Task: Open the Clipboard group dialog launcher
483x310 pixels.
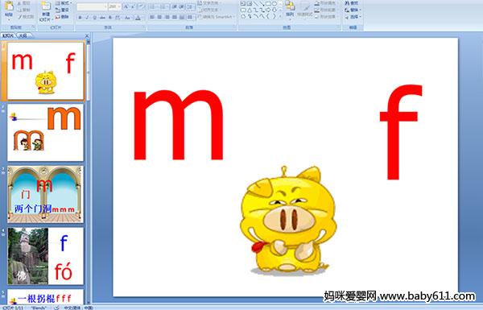Action: [33, 27]
